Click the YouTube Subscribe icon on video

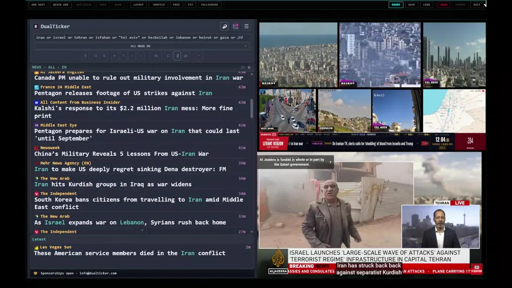(476, 268)
